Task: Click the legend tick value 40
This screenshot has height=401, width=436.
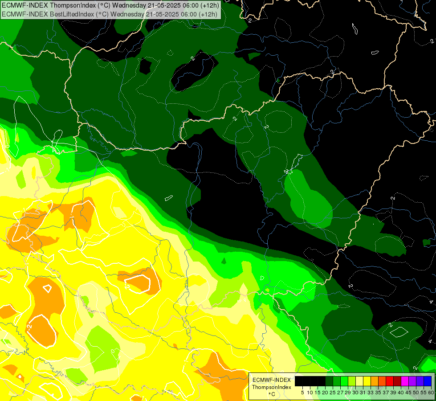Action: 401,393
